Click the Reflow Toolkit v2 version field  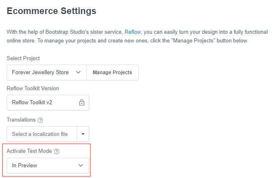click(x=41, y=103)
